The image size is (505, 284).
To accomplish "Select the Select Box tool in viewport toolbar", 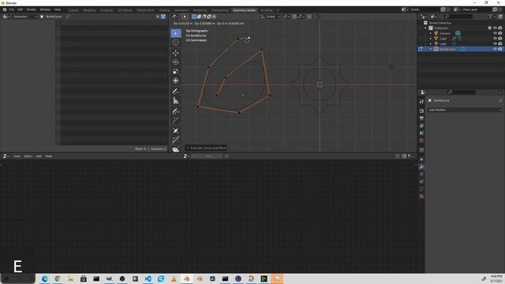I will [x=175, y=33].
